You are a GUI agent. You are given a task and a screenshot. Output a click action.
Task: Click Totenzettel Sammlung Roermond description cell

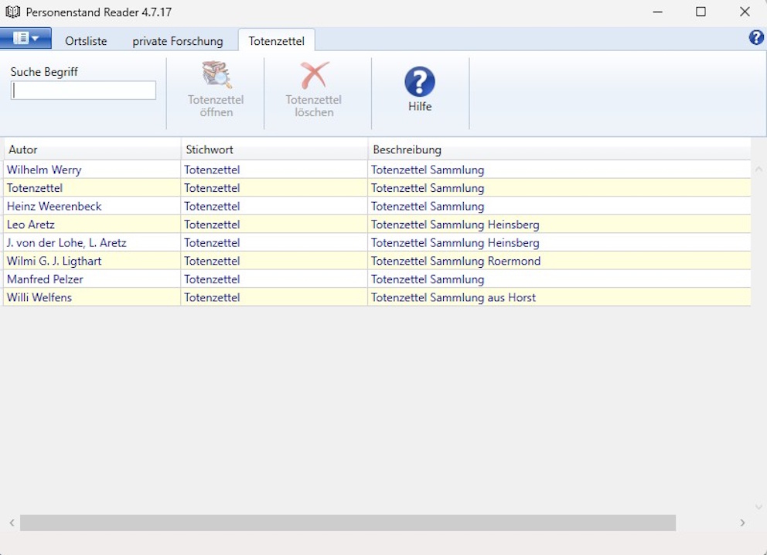(x=559, y=261)
